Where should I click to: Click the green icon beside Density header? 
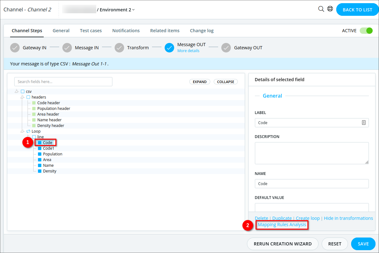pos(34,126)
